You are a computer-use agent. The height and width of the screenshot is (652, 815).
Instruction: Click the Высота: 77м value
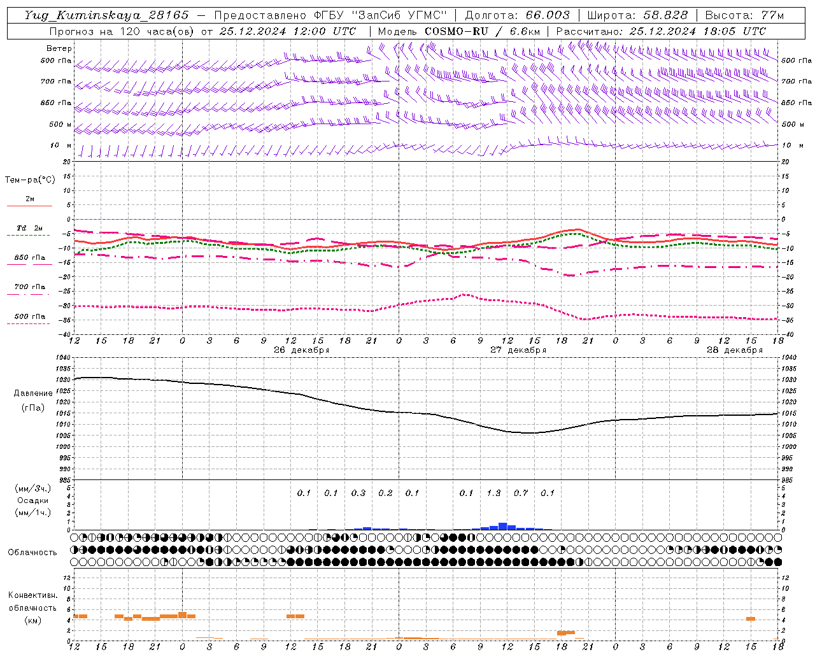click(744, 15)
